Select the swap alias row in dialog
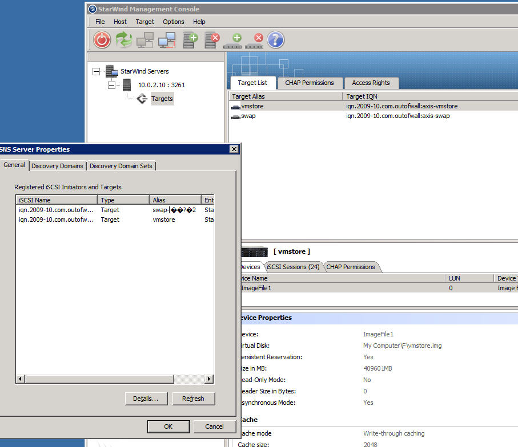The image size is (518, 447). click(x=115, y=210)
